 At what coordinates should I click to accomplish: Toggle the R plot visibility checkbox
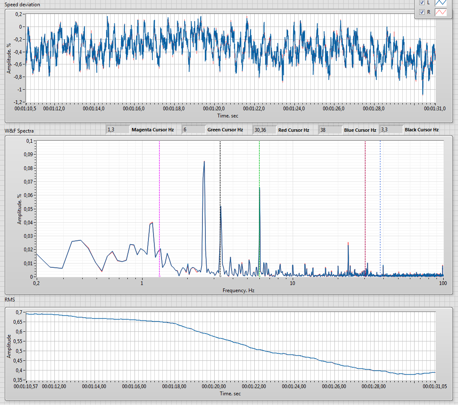pos(422,12)
